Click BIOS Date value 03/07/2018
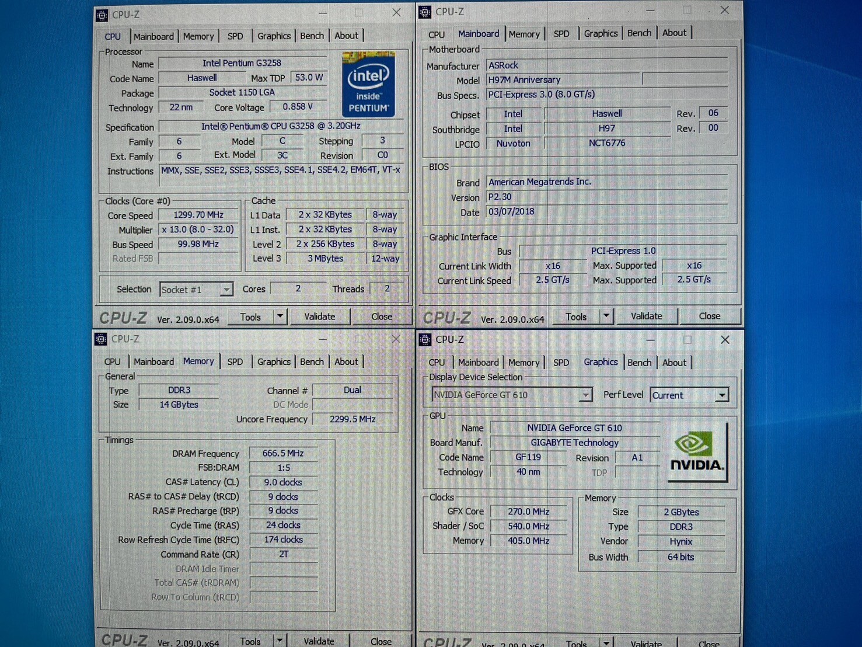Viewport: 862px width, 647px height. [607, 212]
